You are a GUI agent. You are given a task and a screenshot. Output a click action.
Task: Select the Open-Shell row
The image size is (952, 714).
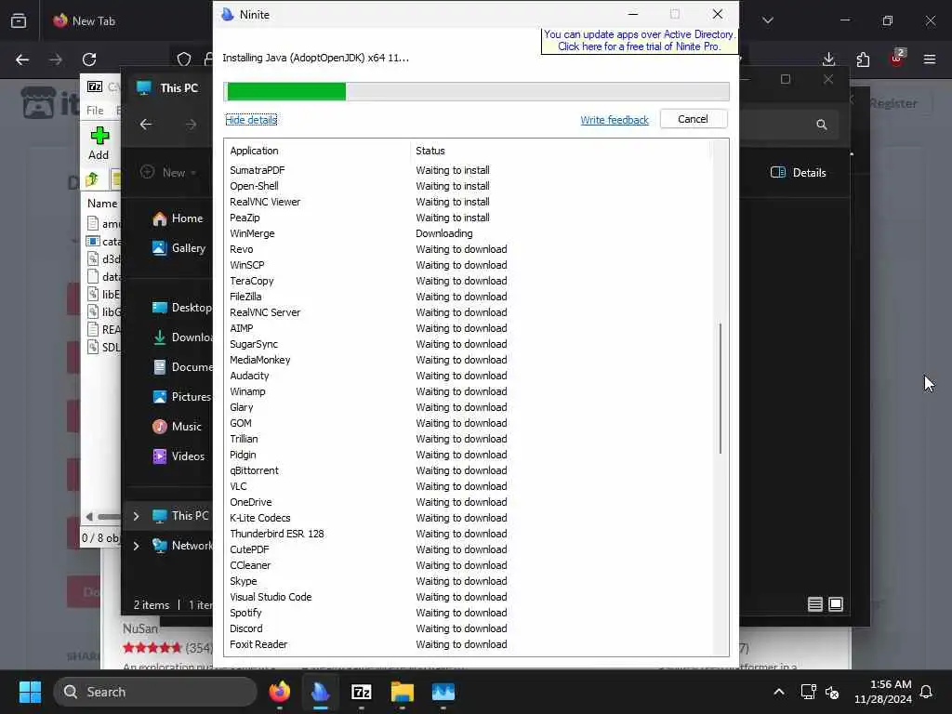tap(468, 186)
